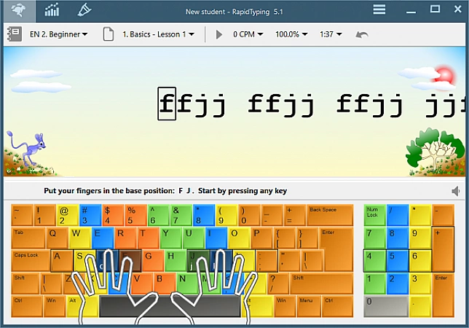Expand the EN 2. Beginner course dropdown

pyautogui.click(x=58, y=34)
